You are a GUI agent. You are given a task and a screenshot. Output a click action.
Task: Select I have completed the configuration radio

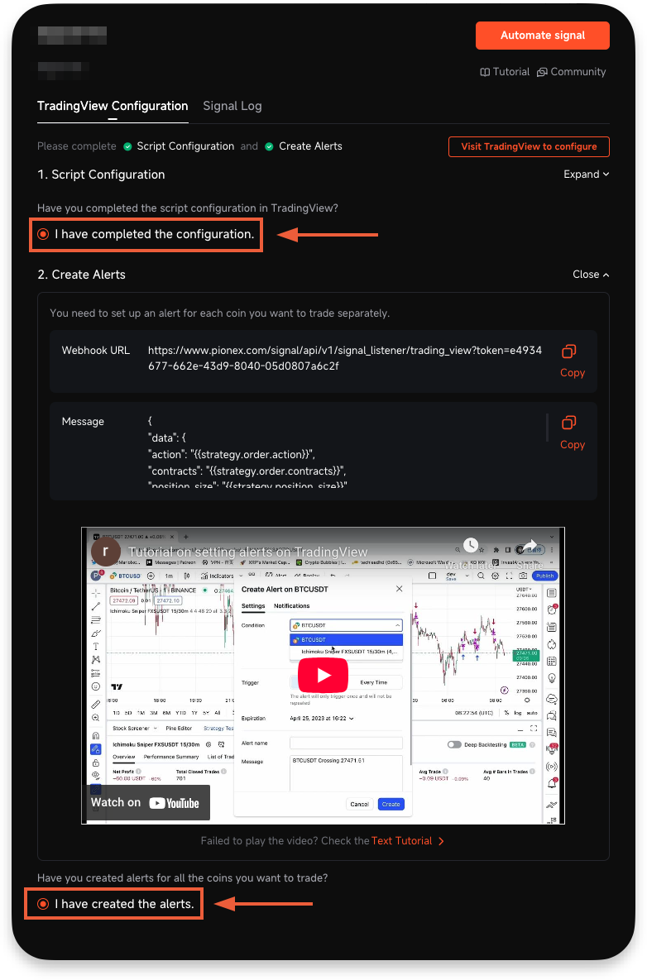pyautogui.click(x=43, y=234)
